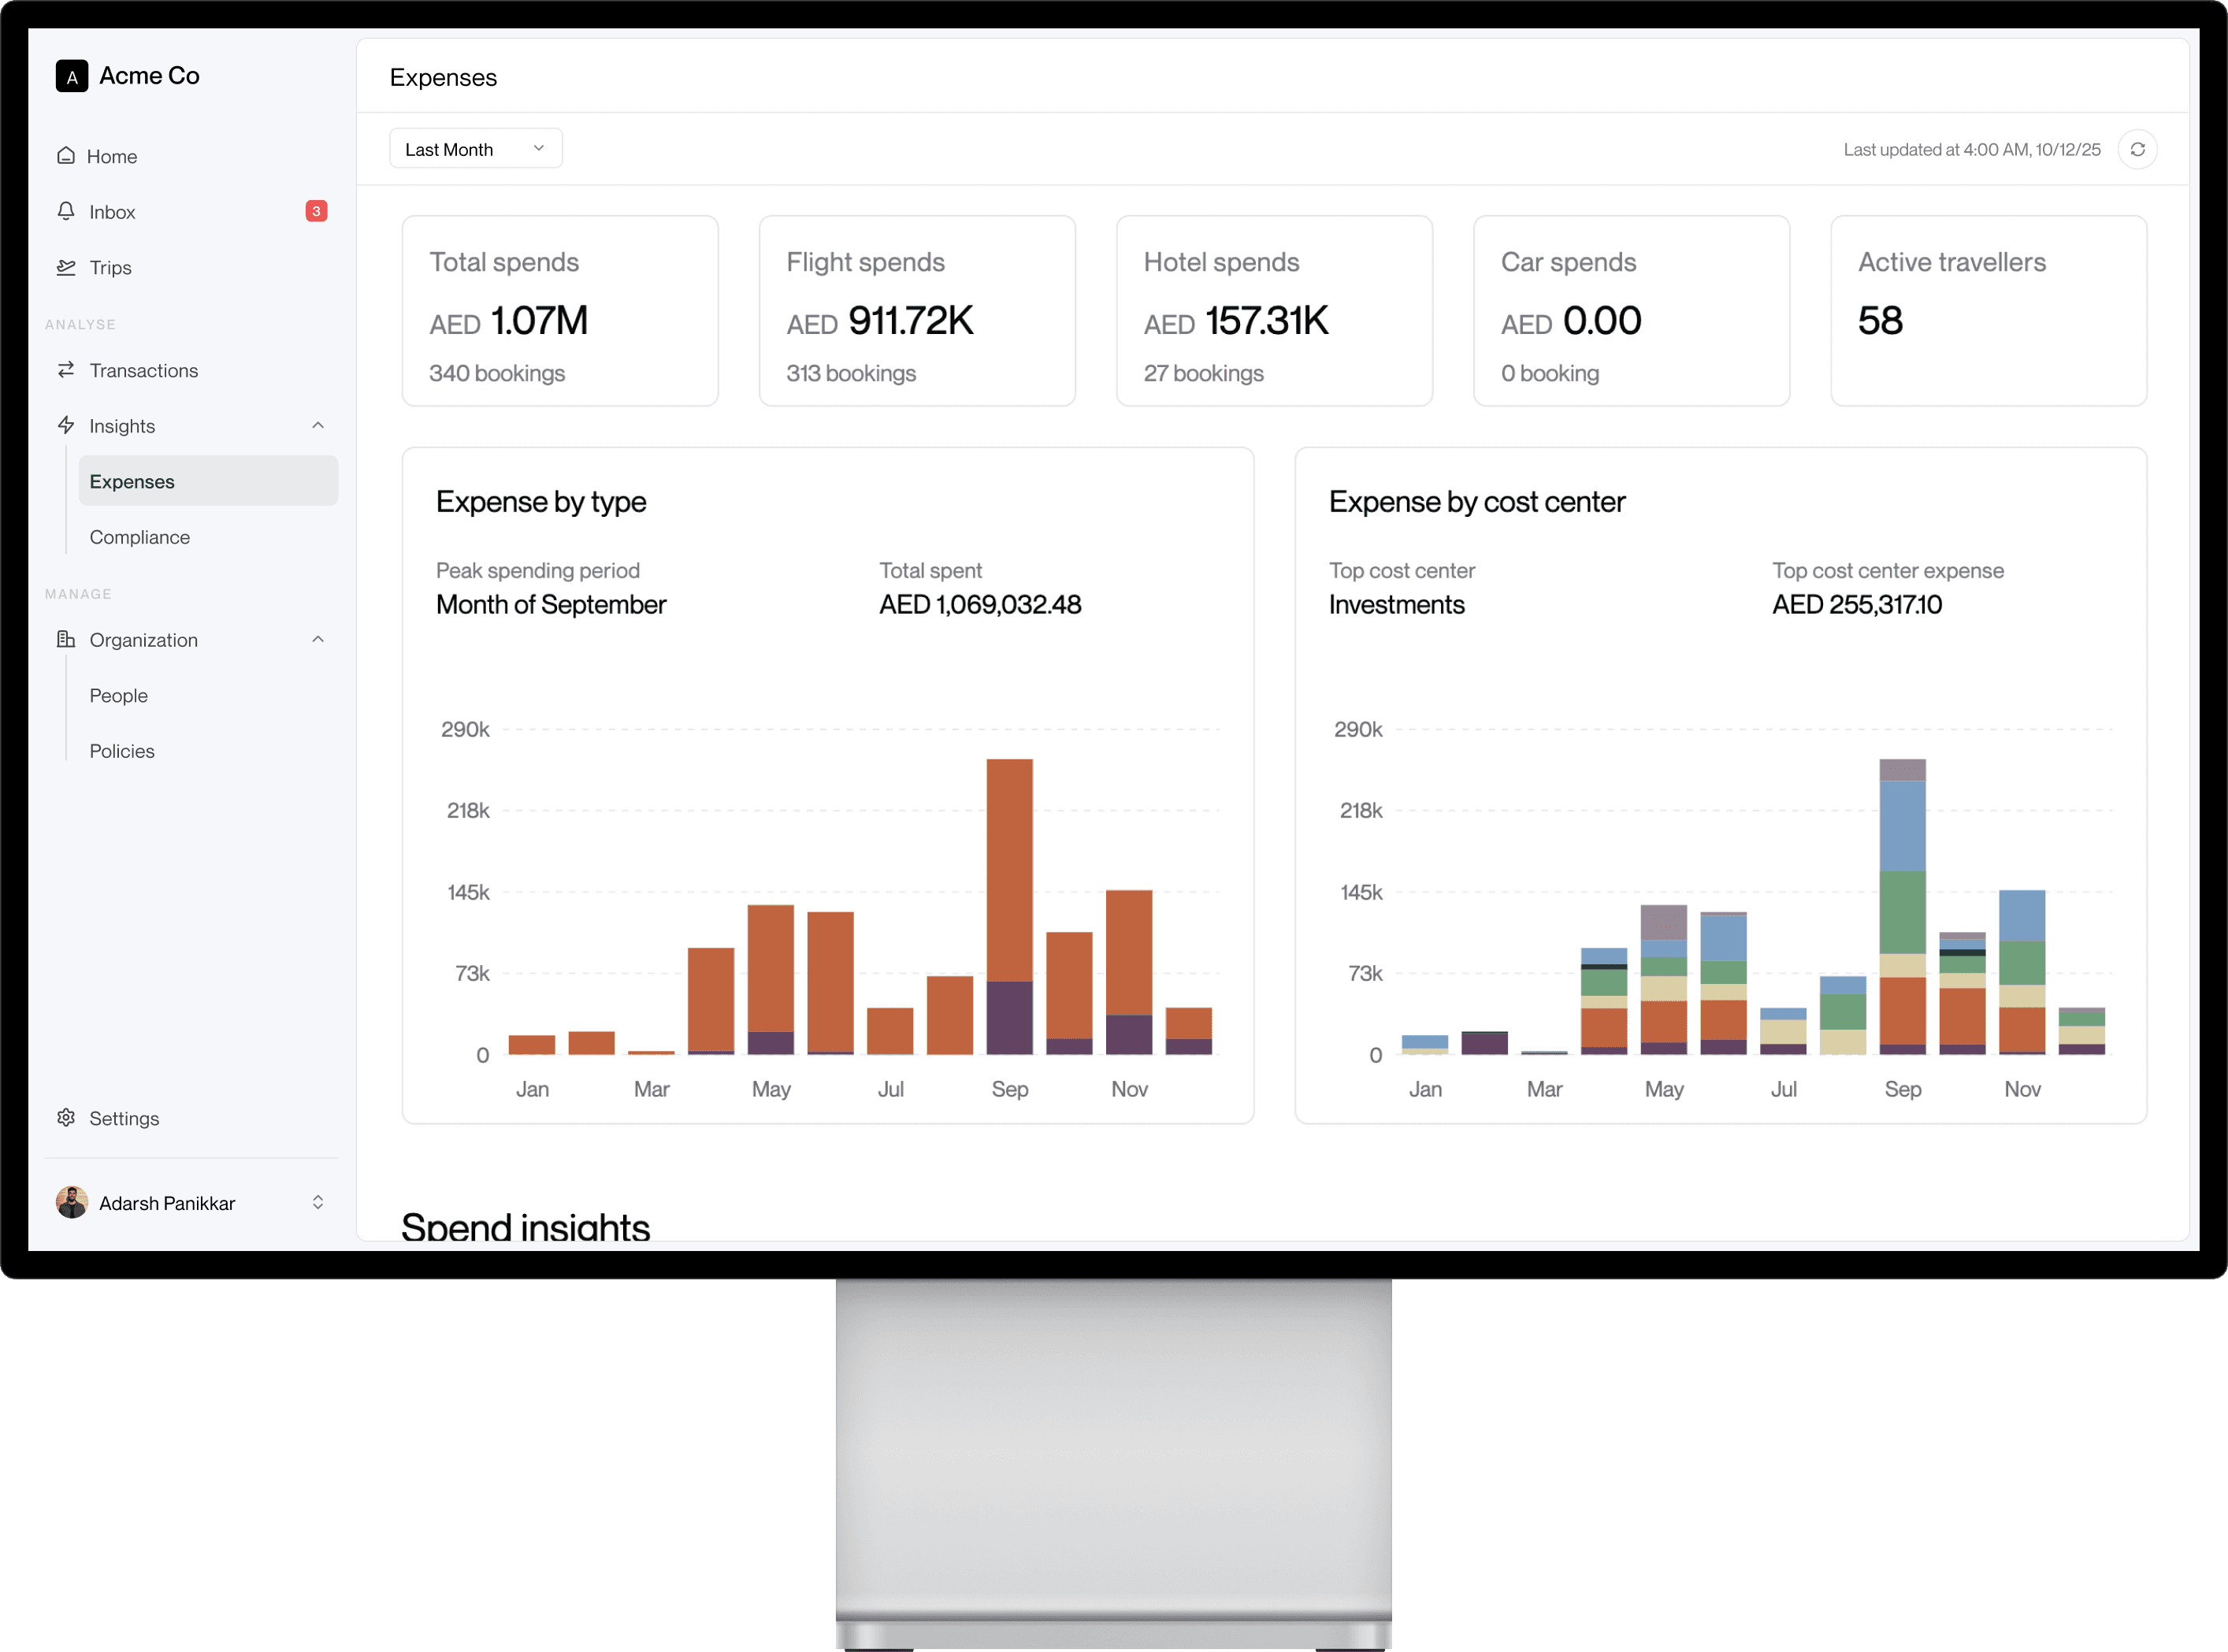Click the Home house icon
This screenshot has width=2228, height=1652.
tap(66, 156)
